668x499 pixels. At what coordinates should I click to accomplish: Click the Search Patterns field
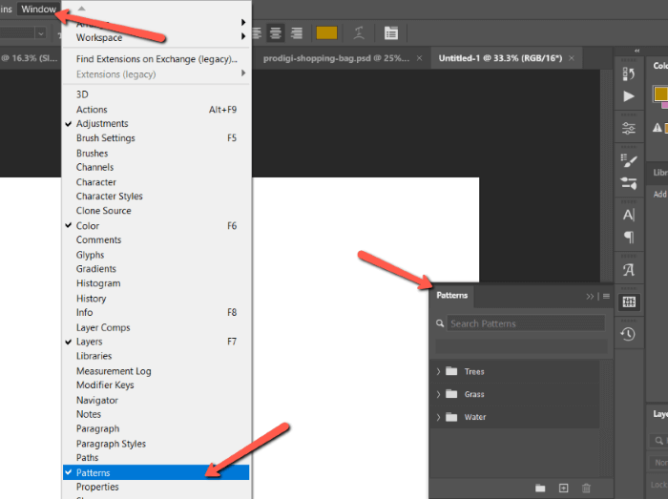point(525,323)
